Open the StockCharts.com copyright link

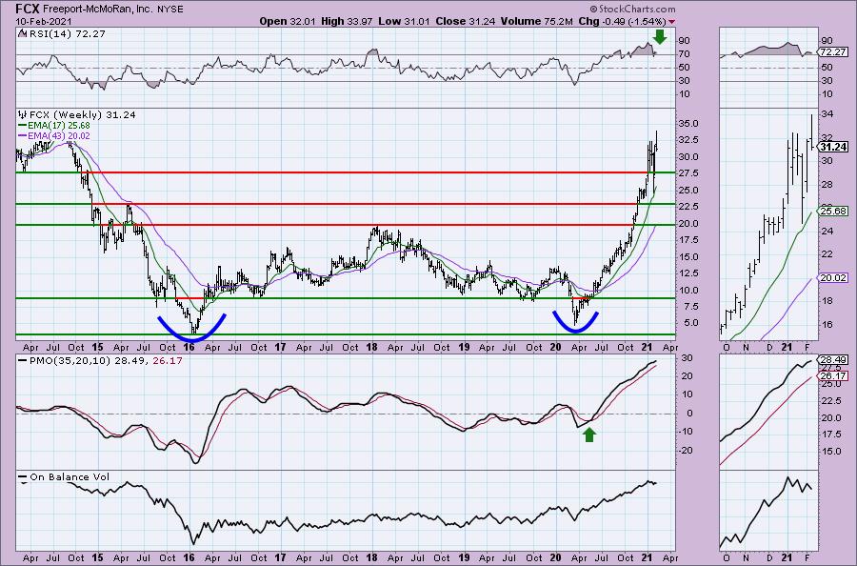point(632,9)
